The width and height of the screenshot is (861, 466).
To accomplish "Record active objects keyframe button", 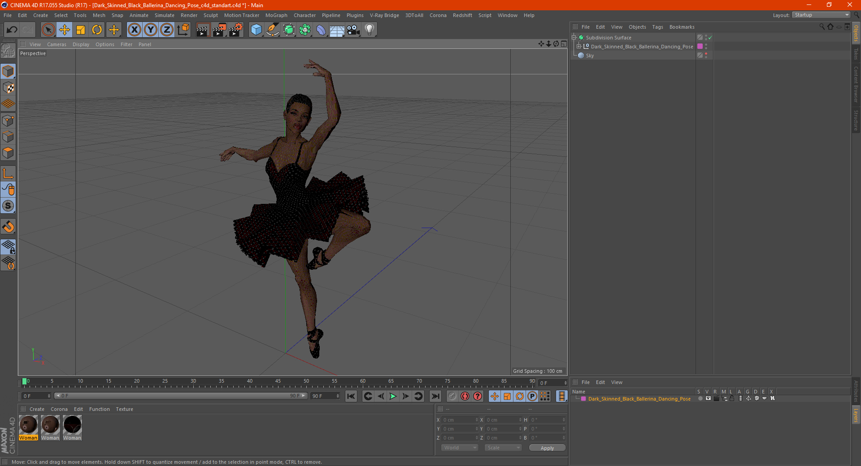I will [452, 396].
